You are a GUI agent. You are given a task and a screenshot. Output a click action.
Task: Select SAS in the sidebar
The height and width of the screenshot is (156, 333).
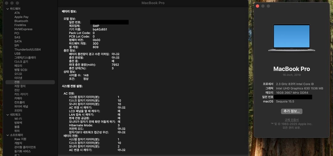(17, 37)
